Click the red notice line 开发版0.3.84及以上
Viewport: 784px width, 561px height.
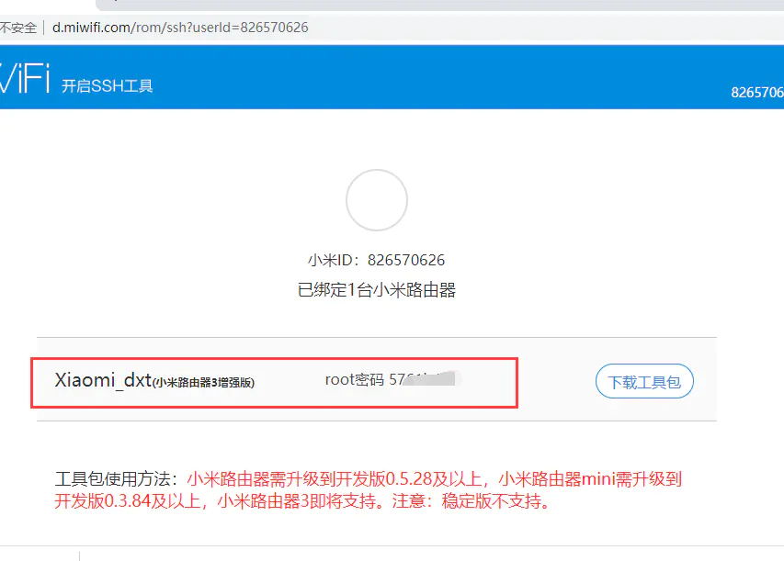click(302, 501)
